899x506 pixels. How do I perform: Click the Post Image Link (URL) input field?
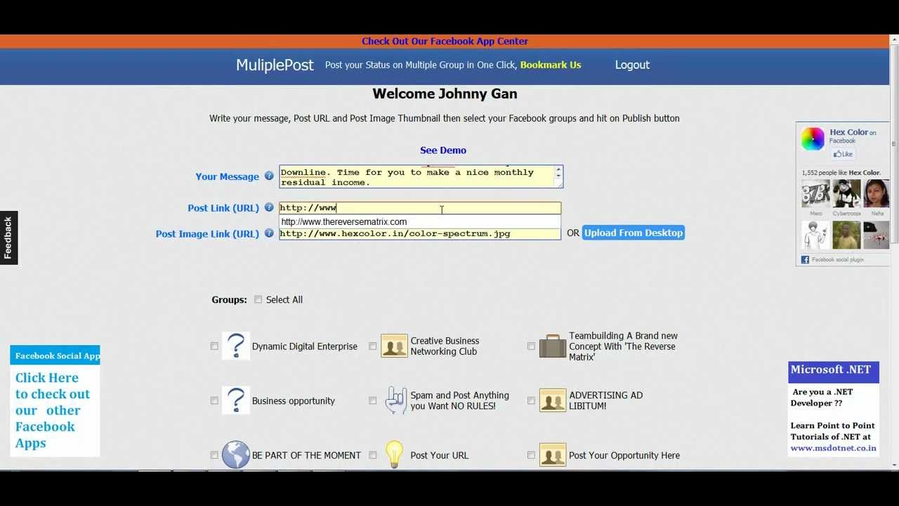[420, 233]
